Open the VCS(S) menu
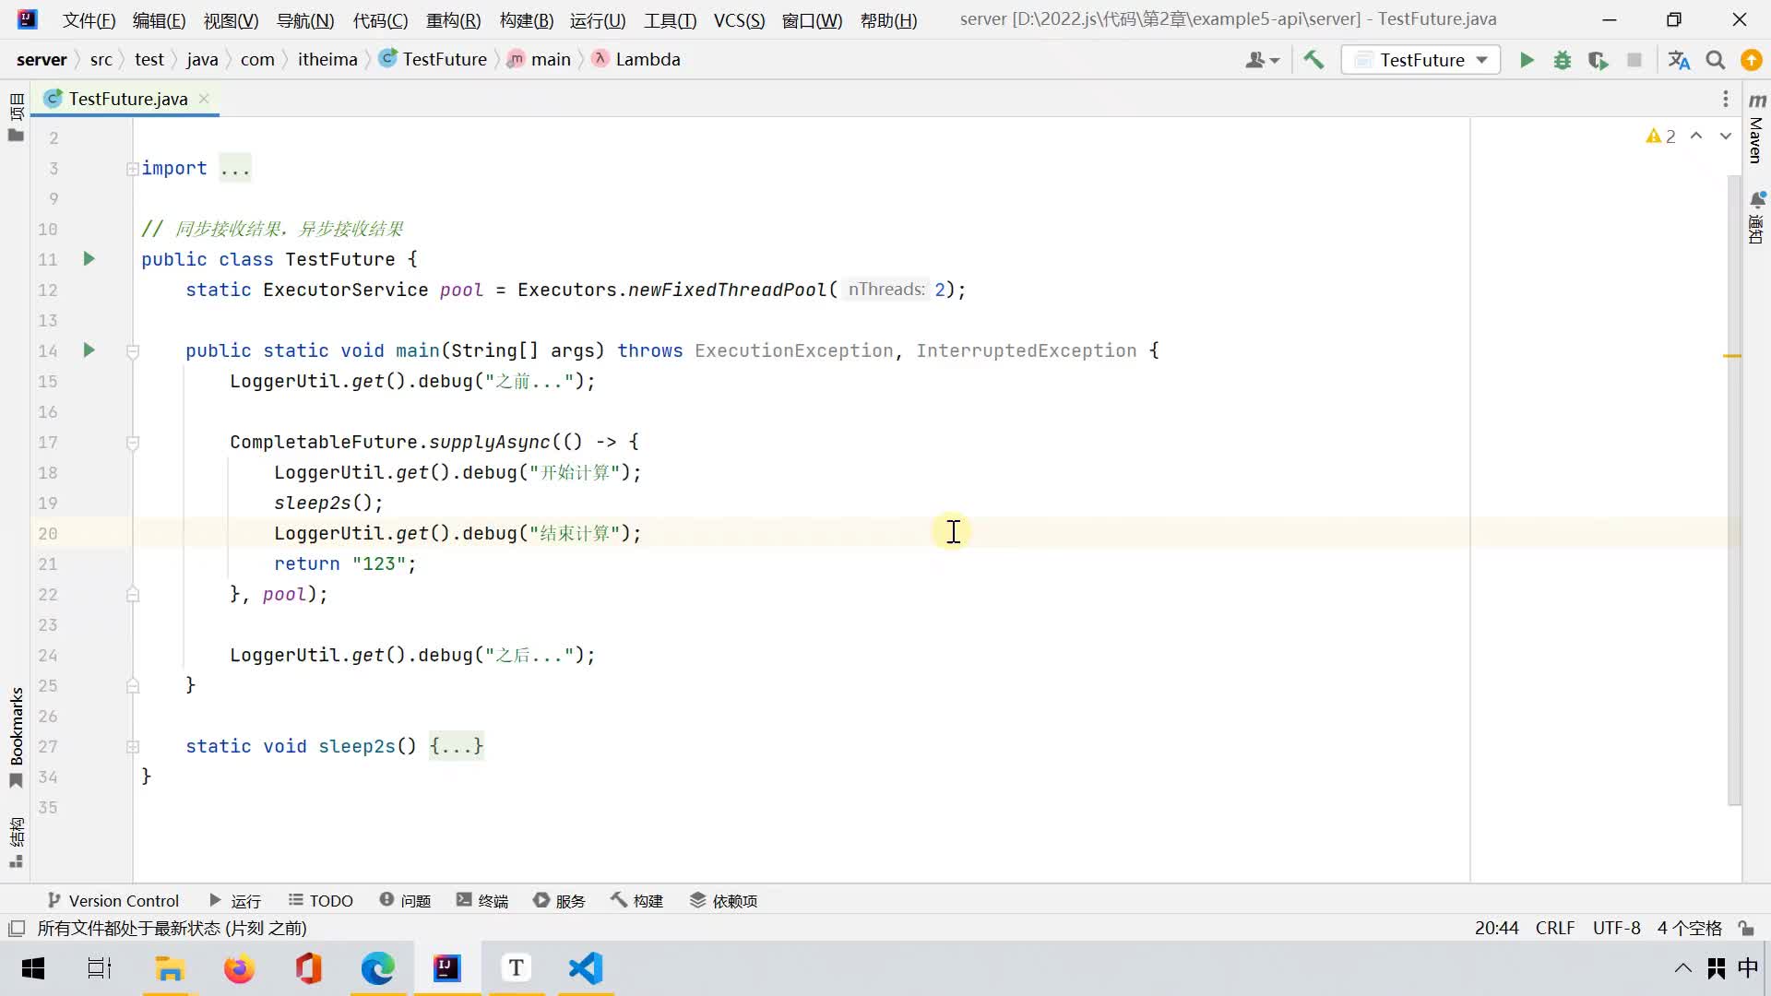1771x996 pixels. pos(739,20)
